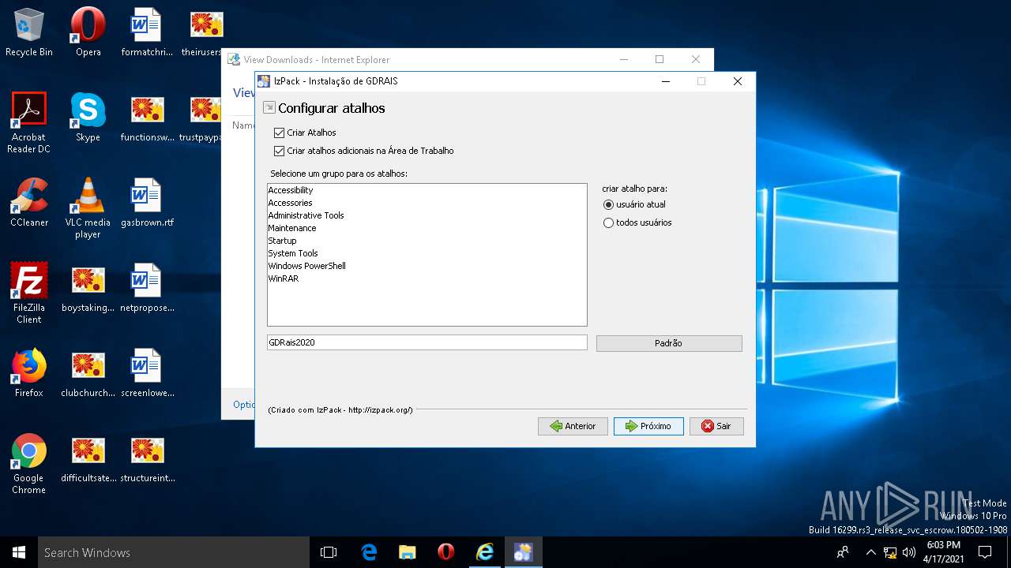Click the GDRais2020 group name field
The height and width of the screenshot is (568, 1011).
coord(427,342)
